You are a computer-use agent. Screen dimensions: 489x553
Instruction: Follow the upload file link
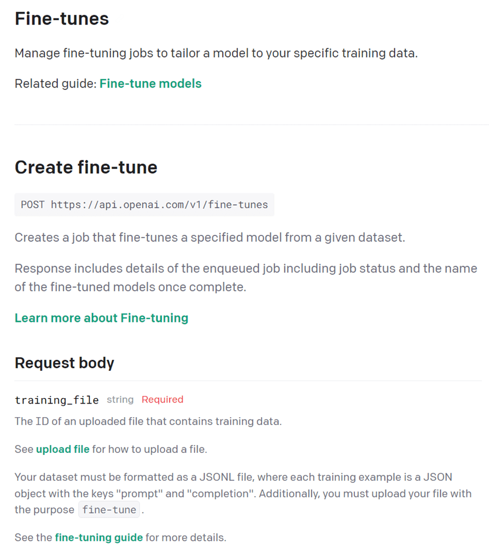click(62, 450)
